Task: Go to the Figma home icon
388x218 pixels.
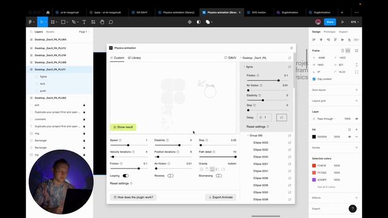Action: (x=48, y=12)
